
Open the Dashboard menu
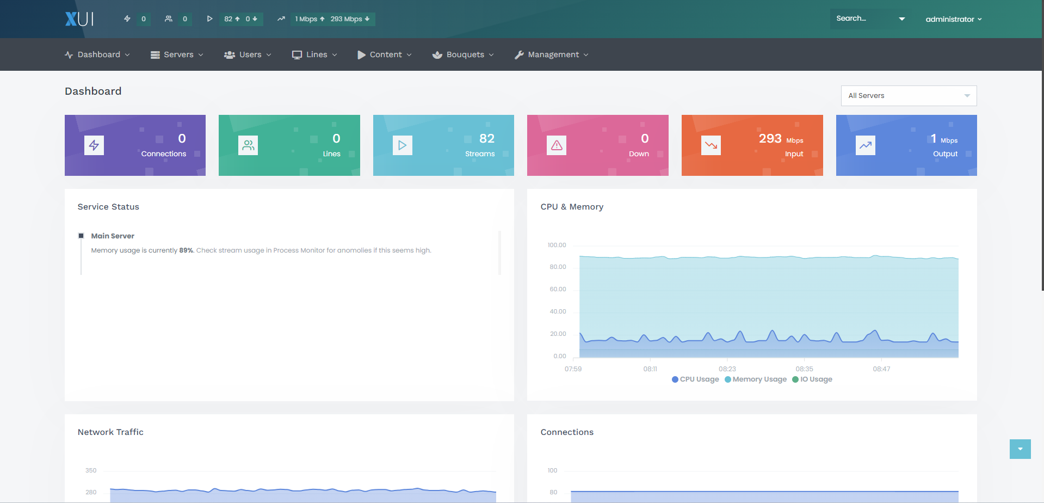[97, 54]
